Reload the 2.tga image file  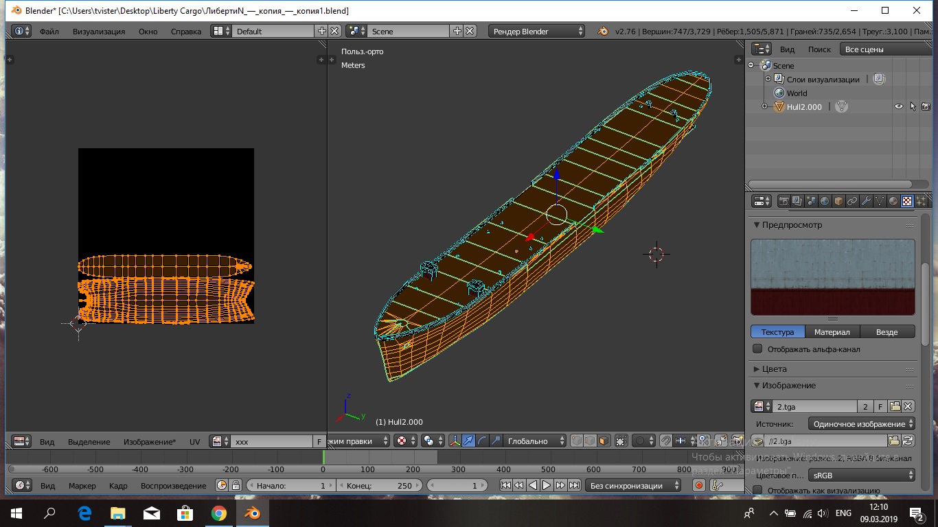pyautogui.click(x=908, y=441)
